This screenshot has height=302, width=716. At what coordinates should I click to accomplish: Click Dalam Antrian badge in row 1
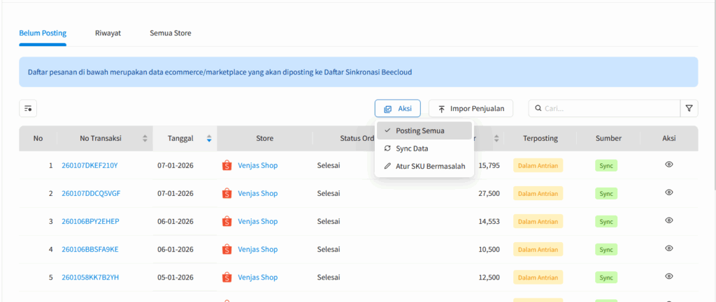[538, 165]
